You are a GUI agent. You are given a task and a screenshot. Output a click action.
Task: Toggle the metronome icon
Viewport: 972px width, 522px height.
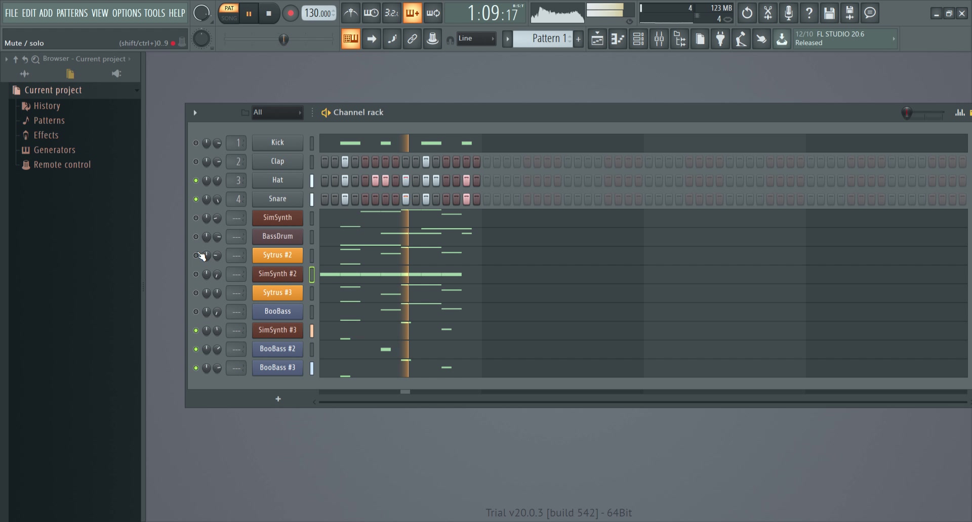[351, 13]
